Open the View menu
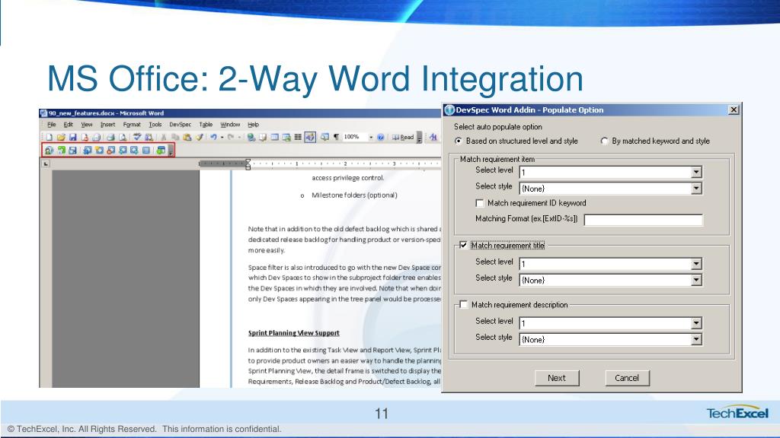The image size is (780, 438). (87, 125)
